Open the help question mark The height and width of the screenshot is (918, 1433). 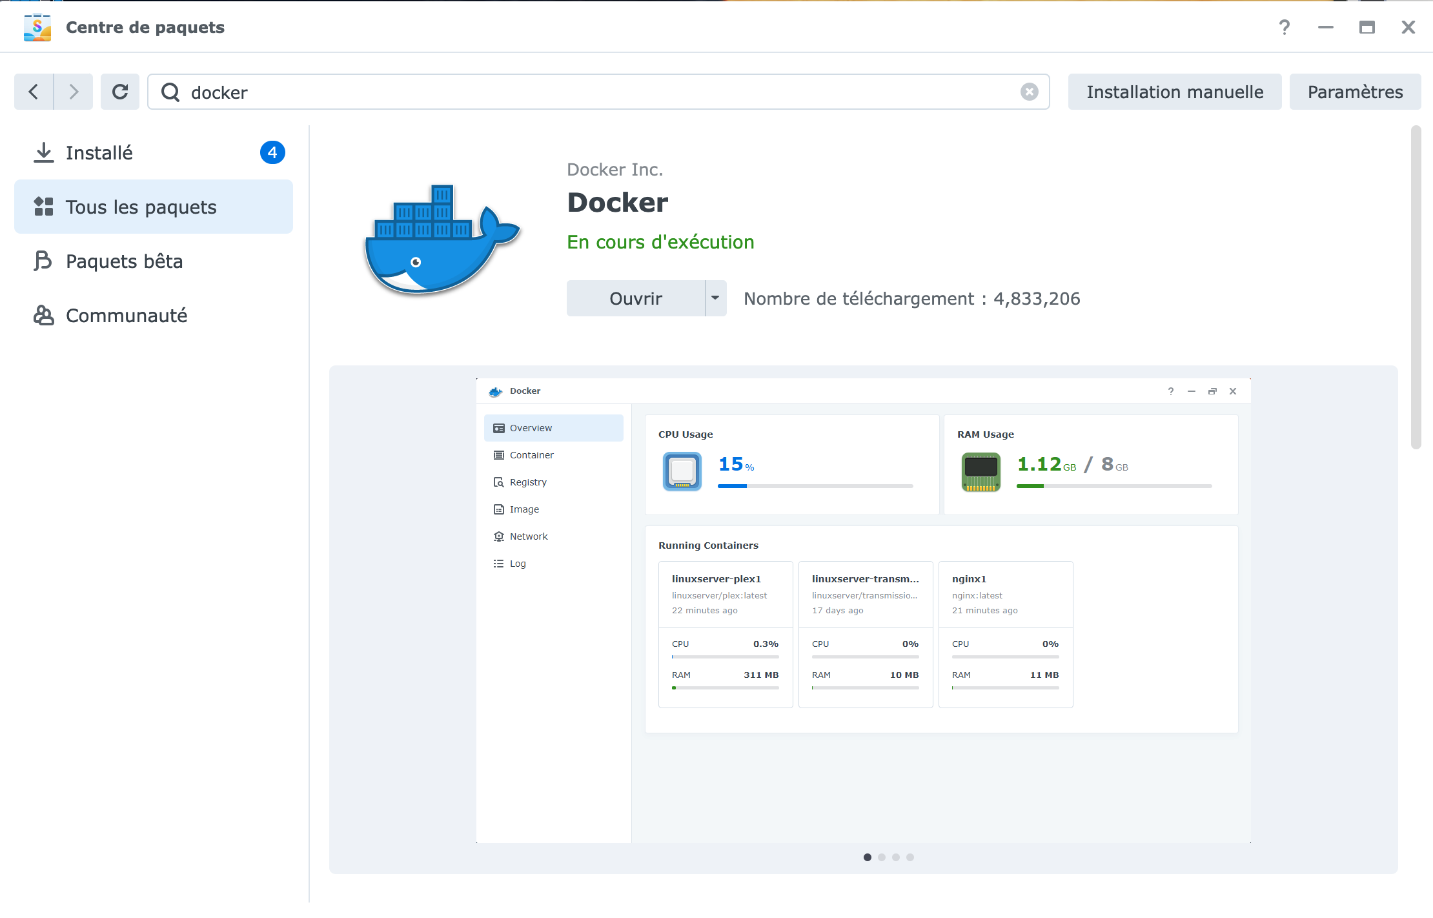1285,27
